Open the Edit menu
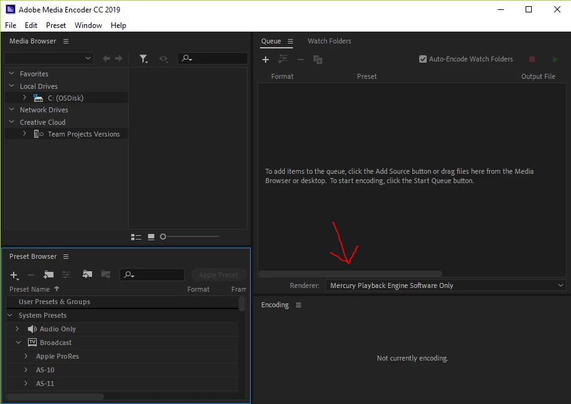Screen dimensions: 571x404 click(31, 25)
